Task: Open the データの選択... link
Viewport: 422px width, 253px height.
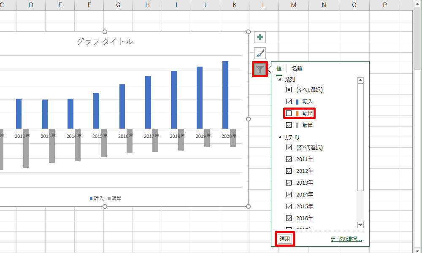Action: (x=346, y=239)
